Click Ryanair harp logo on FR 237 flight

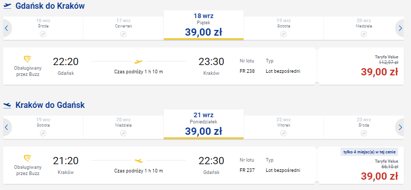point(27,159)
